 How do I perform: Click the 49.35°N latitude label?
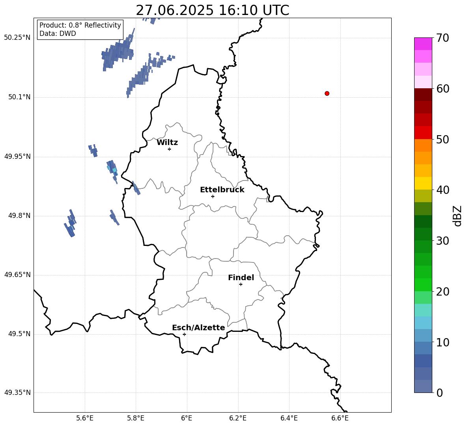[x=17, y=393]
